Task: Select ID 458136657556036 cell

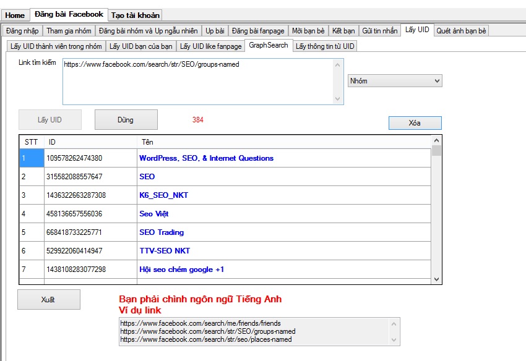Action: (x=90, y=214)
